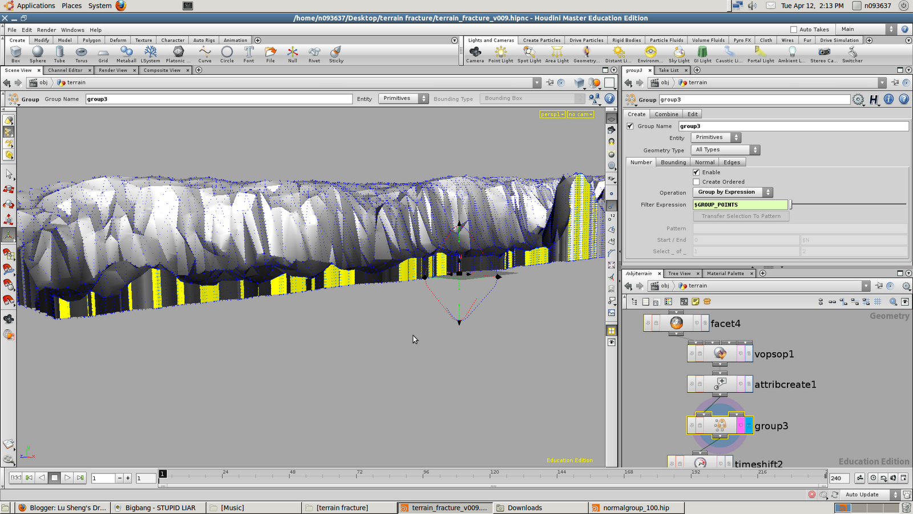Click the Play forward button
Image resolution: width=913 pixels, height=514 pixels.
coord(67,477)
